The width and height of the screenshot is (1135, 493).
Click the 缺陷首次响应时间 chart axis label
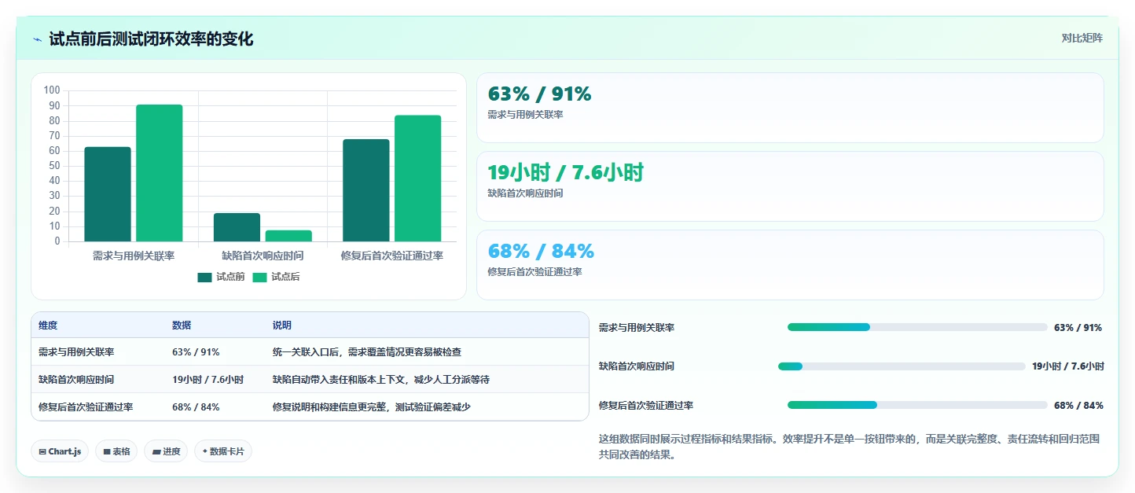click(263, 256)
